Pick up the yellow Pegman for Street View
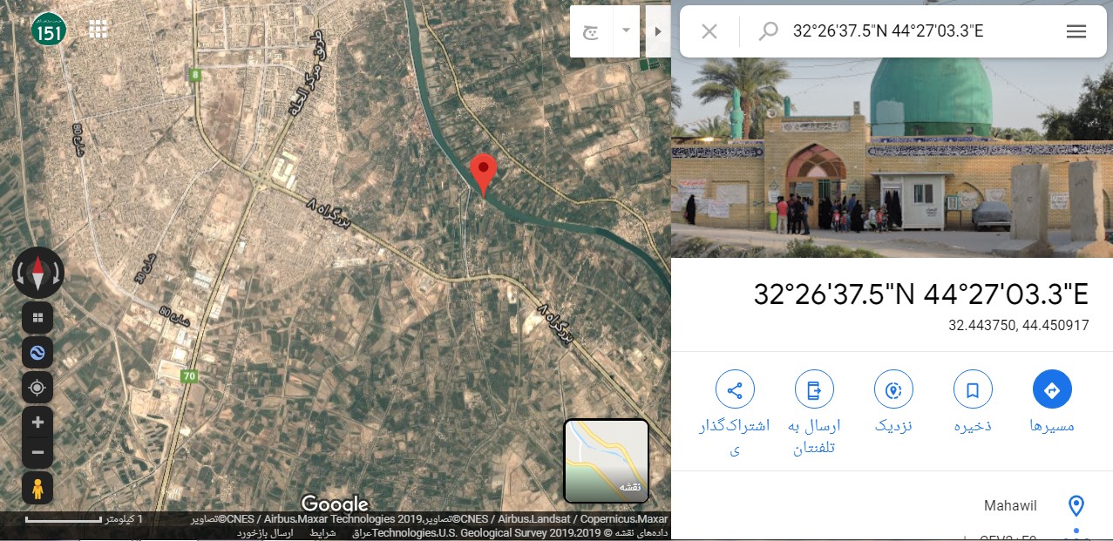Screen dimensions: 1113x541 [x=37, y=490]
